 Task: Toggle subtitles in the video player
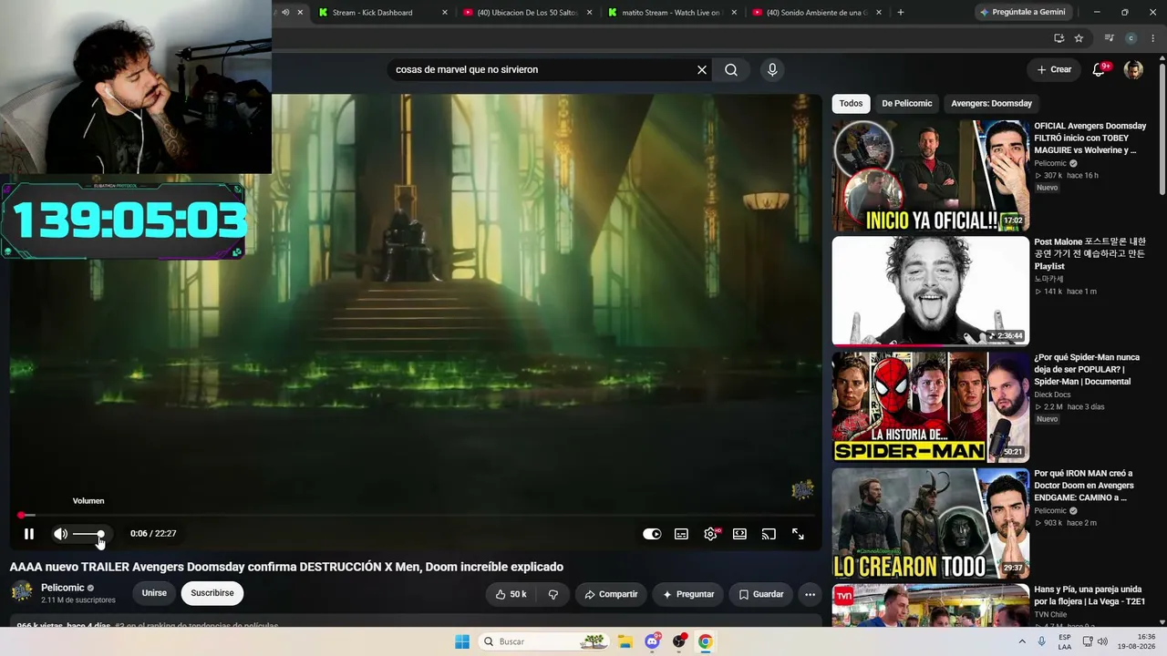(681, 534)
